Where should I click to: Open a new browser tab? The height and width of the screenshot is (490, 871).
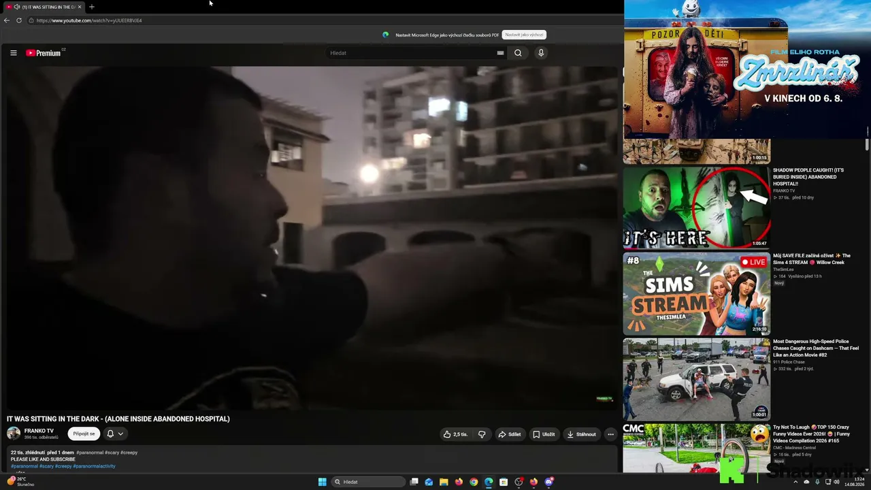pos(92,7)
